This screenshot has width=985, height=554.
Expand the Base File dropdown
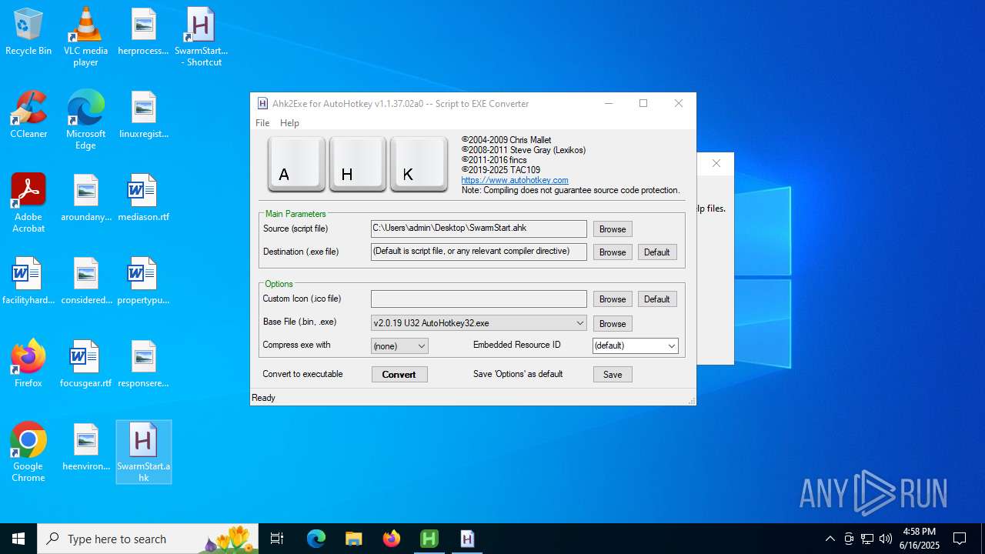tap(579, 323)
